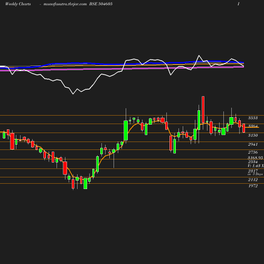Click the lowest point of the white indicator line
This screenshot has width=264, height=264.
[x=73, y=94]
